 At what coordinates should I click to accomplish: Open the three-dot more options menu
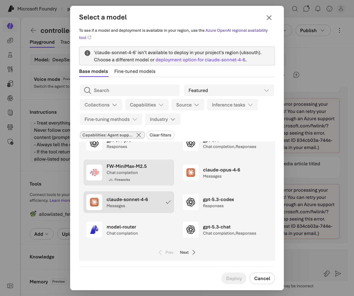[x=339, y=30]
